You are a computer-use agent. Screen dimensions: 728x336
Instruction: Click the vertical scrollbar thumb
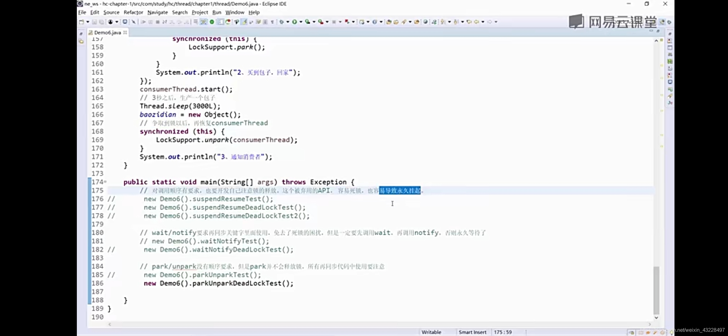(x=656, y=291)
